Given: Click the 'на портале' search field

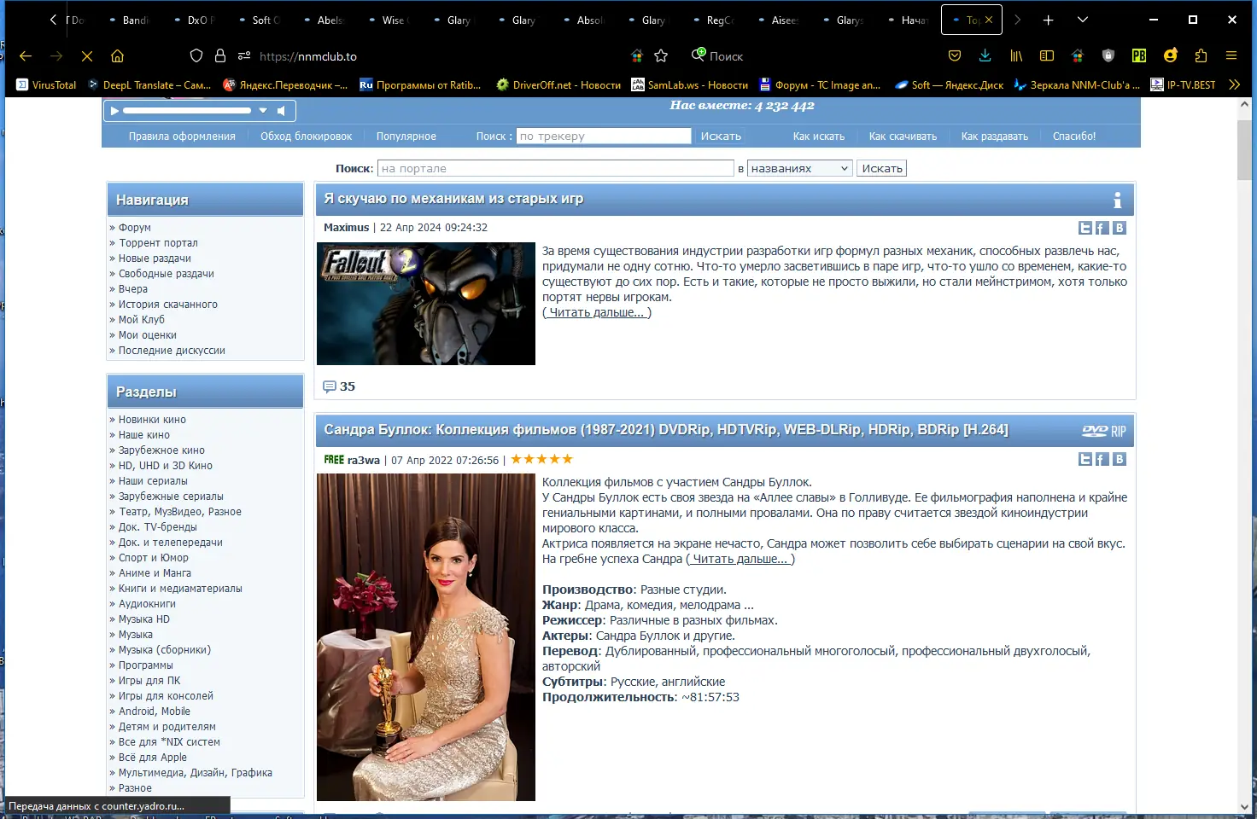Looking at the screenshot, I should point(556,168).
